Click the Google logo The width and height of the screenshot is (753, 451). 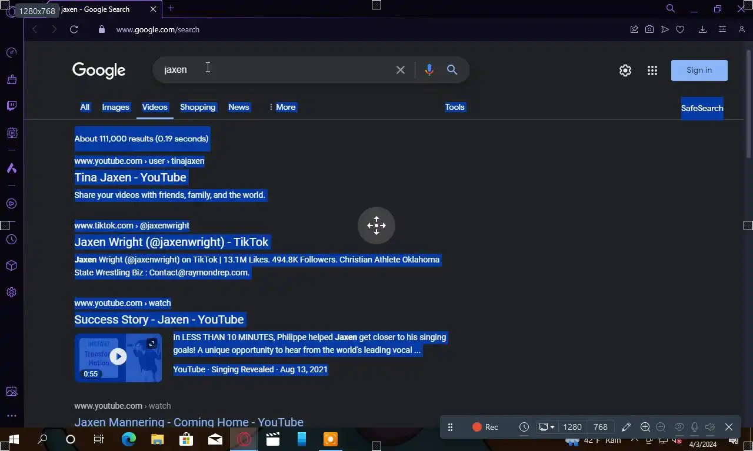(99, 70)
